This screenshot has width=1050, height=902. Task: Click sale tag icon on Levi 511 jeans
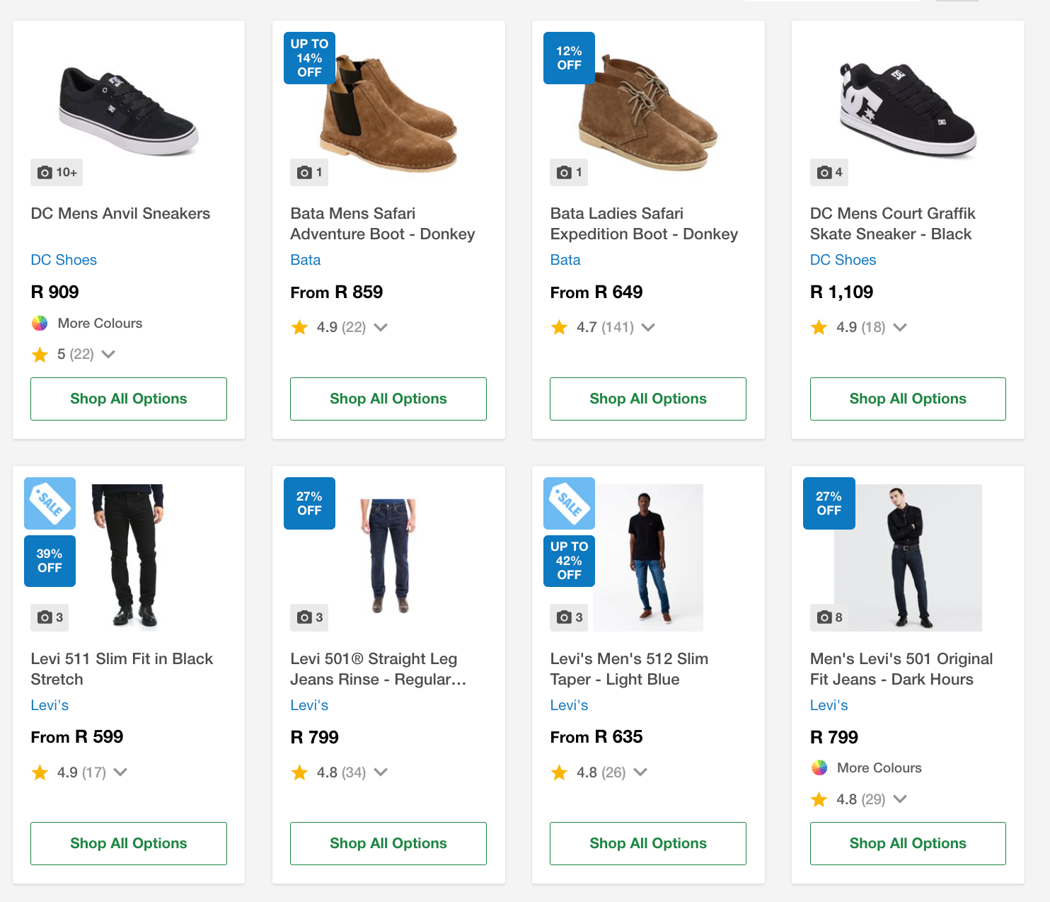pyautogui.click(x=50, y=503)
